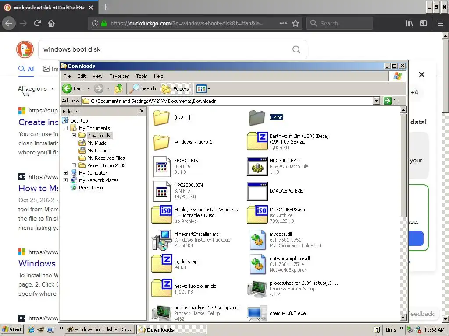Launch Internet Explorer from Quick Launch
The width and height of the screenshot is (449, 336).
(31, 329)
